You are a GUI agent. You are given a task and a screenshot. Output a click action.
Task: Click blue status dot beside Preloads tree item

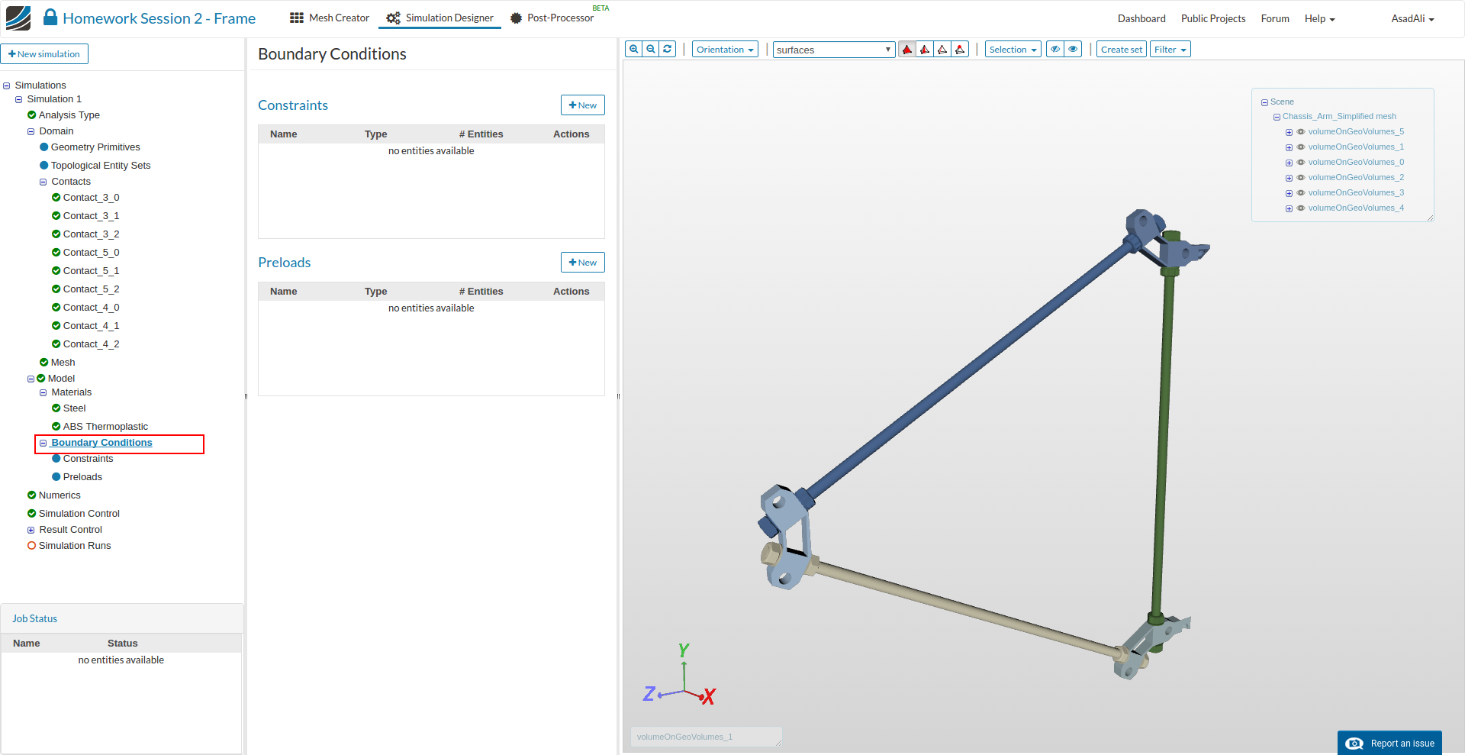(x=56, y=477)
